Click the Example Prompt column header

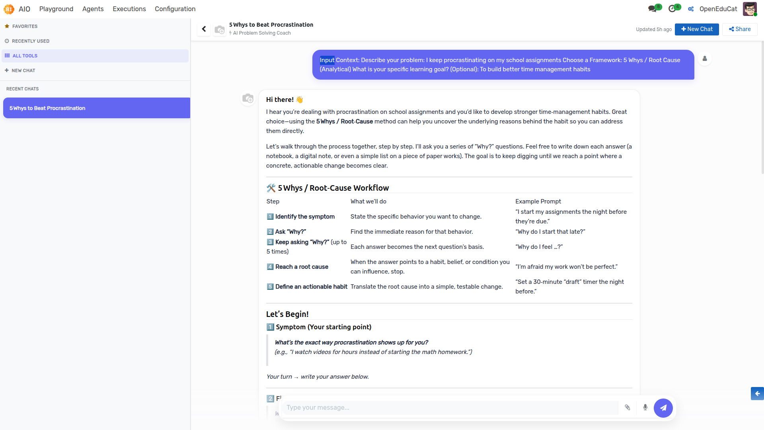[x=538, y=201]
